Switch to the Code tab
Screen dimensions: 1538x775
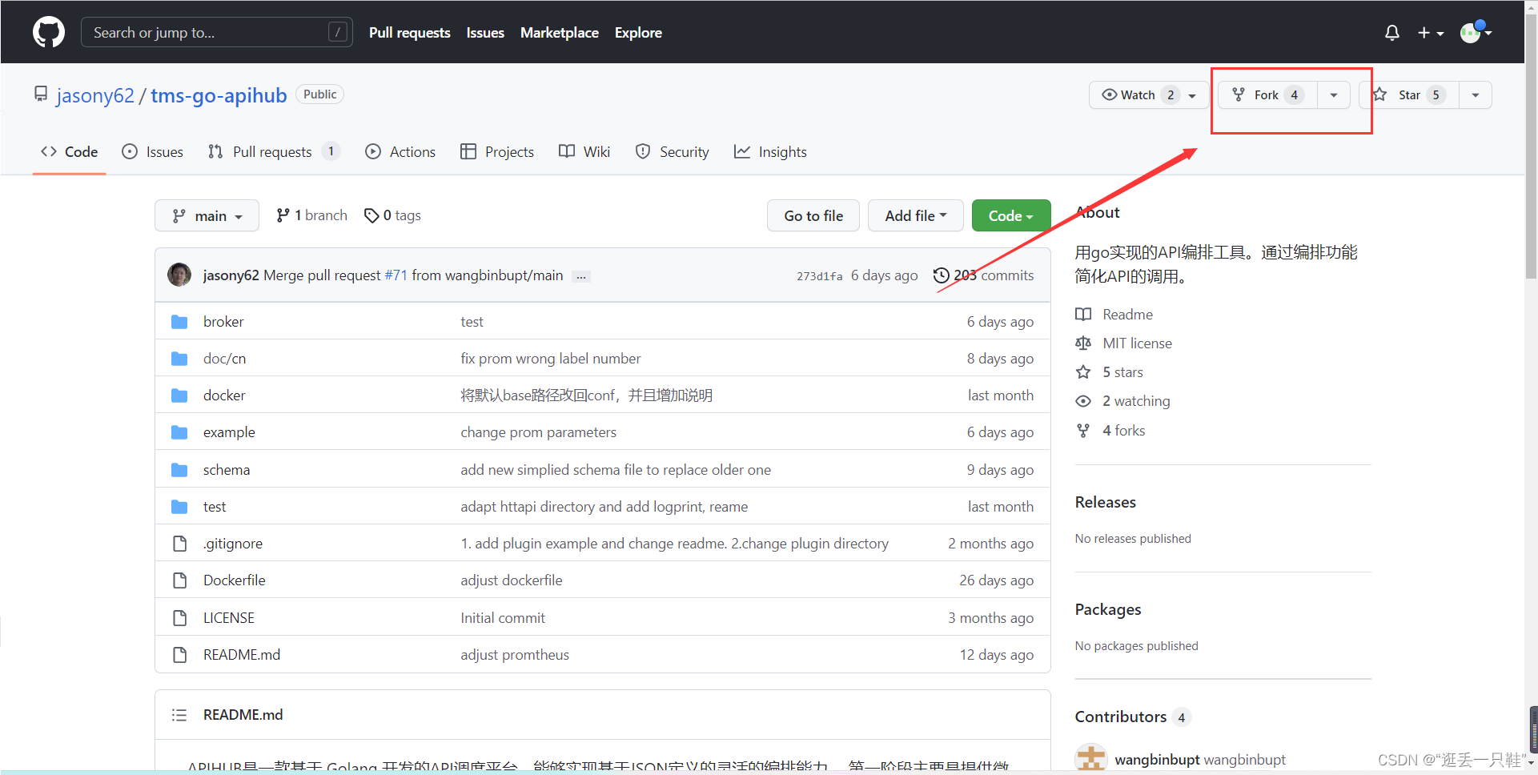[x=70, y=151]
